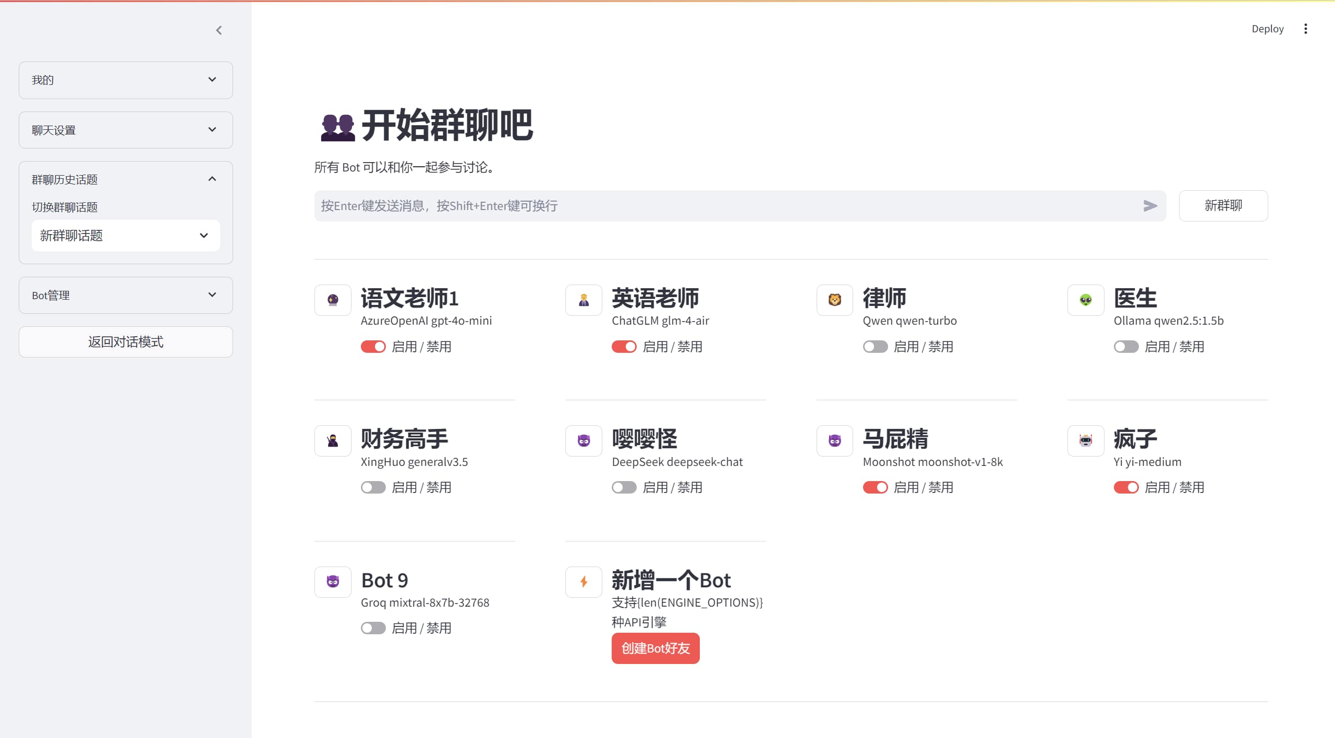Image resolution: width=1335 pixels, height=738 pixels.
Task: Click the send message arrow icon
Action: point(1150,206)
